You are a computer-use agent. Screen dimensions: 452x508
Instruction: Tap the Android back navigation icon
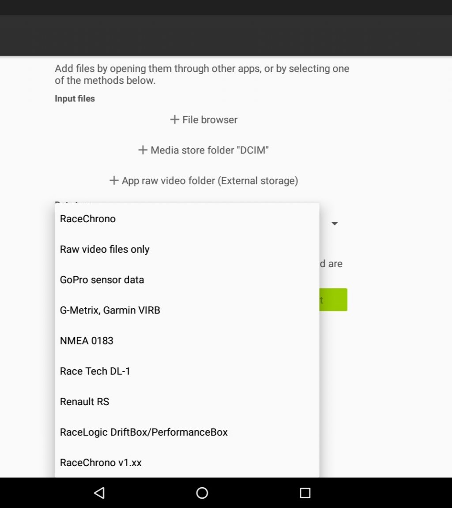coord(99,493)
